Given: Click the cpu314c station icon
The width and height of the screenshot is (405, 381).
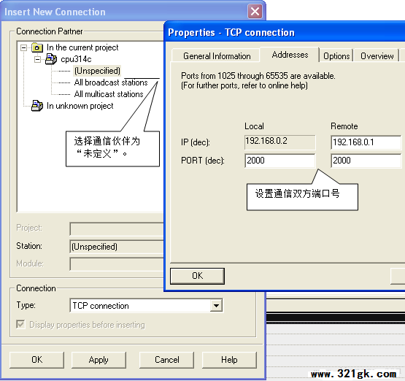Looking at the screenshot, I should pos(51,59).
